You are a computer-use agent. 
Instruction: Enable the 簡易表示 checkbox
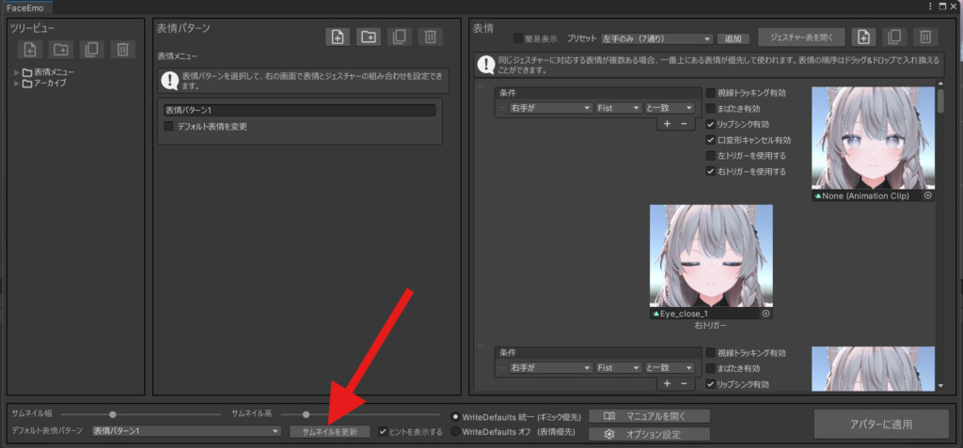[518, 39]
